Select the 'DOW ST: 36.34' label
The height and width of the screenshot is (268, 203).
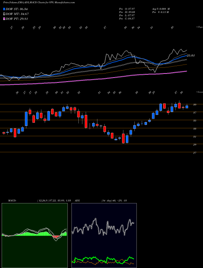17,9
